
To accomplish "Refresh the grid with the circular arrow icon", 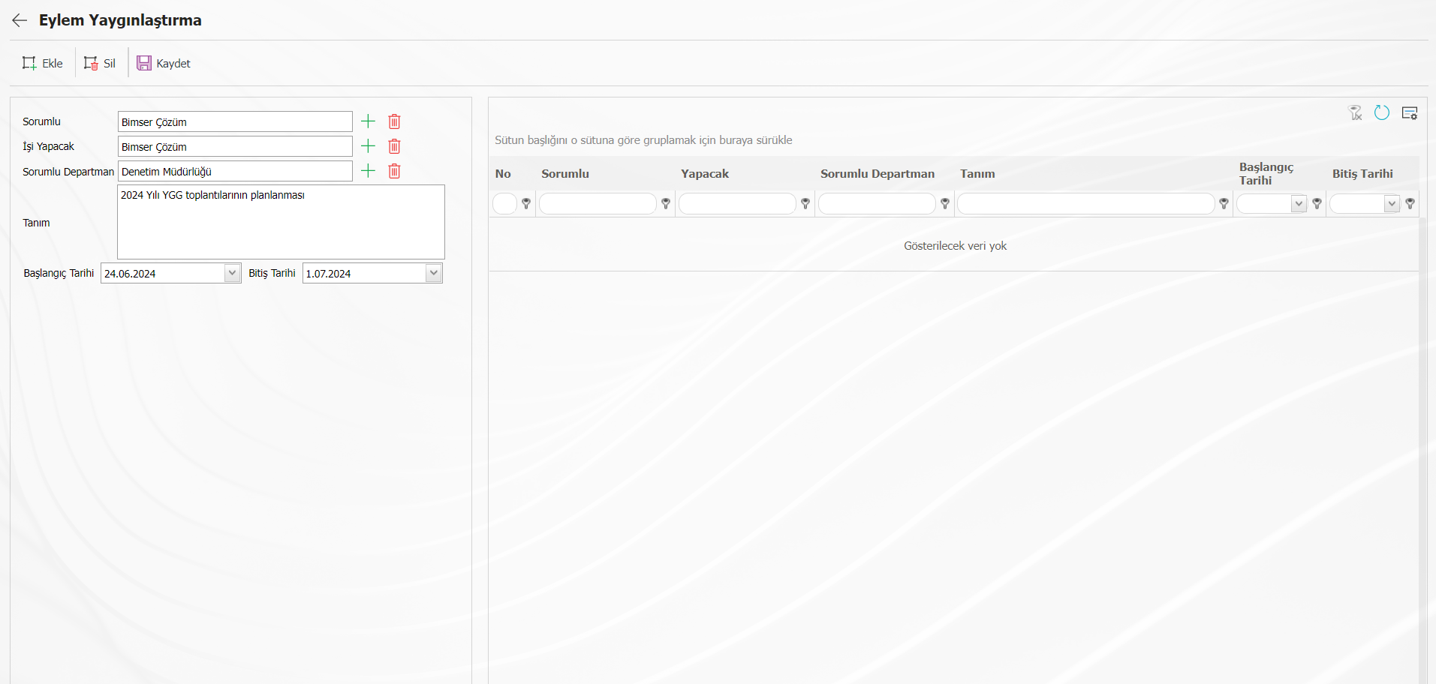I will click(1382, 112).
